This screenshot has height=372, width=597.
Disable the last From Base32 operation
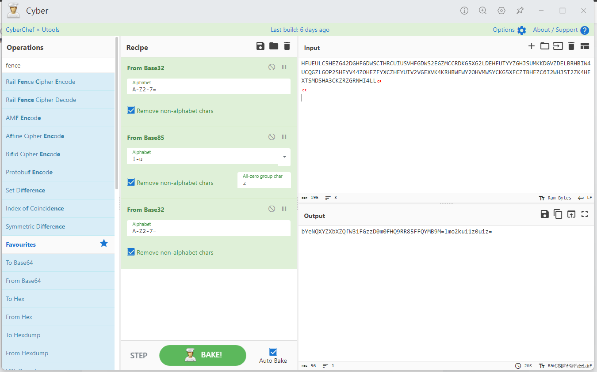[x=272, y=209]
